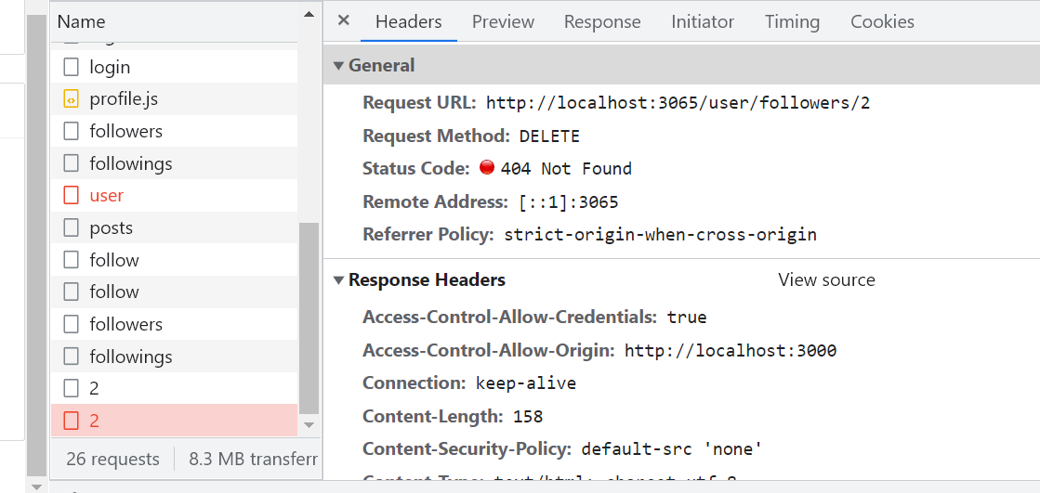Viewport: 1040px width, 493px height.
Task: Show the Cookies tab
Action: pos(882,21)
